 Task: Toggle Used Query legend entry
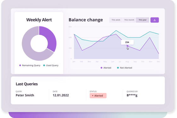click(51, 65)
